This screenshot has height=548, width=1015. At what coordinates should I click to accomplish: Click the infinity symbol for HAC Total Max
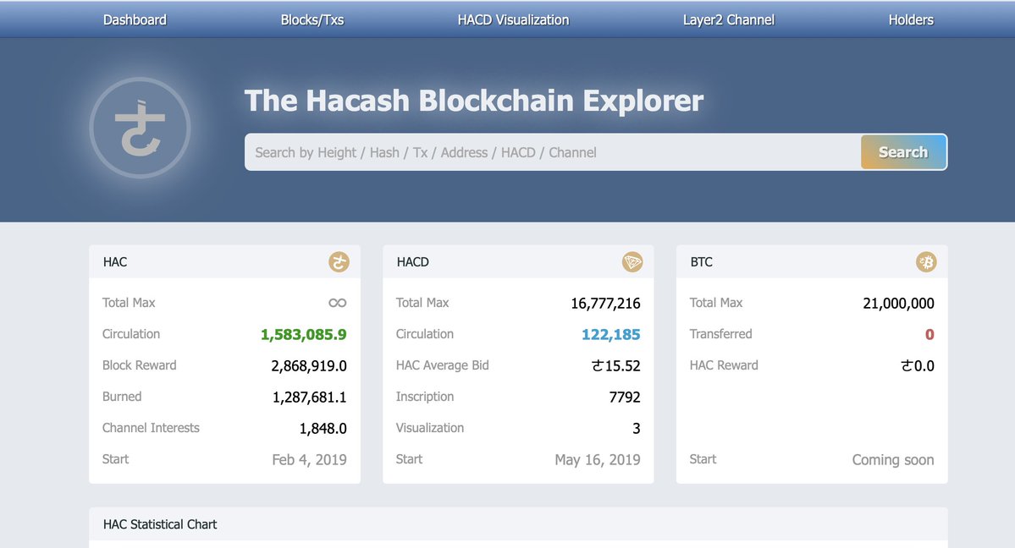coord(337,303)
